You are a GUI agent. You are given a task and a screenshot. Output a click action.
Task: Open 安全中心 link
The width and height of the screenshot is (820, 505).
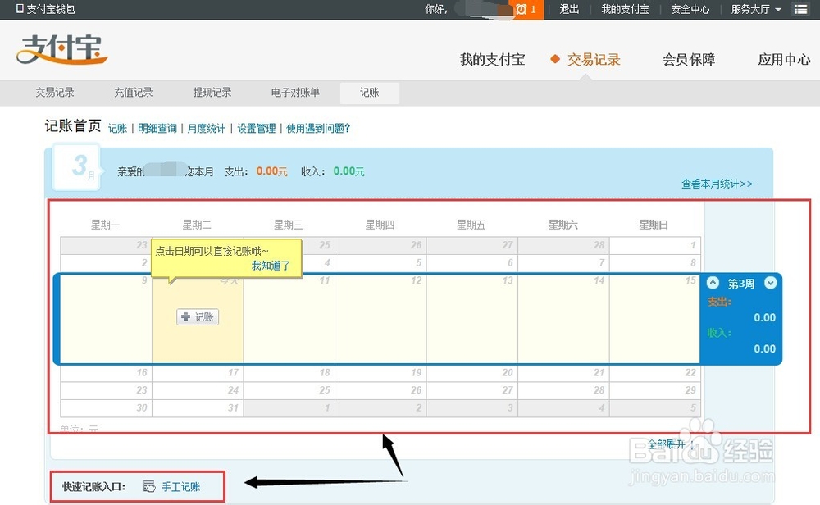coord(690,9)
